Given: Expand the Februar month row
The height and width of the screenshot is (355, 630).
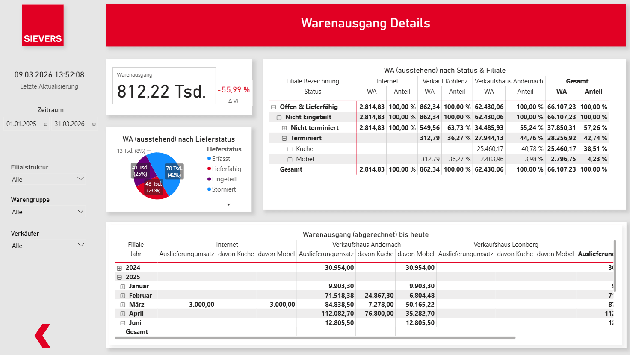Looking at the screenshot, I should pyautogui.click(x=123, y=296).
